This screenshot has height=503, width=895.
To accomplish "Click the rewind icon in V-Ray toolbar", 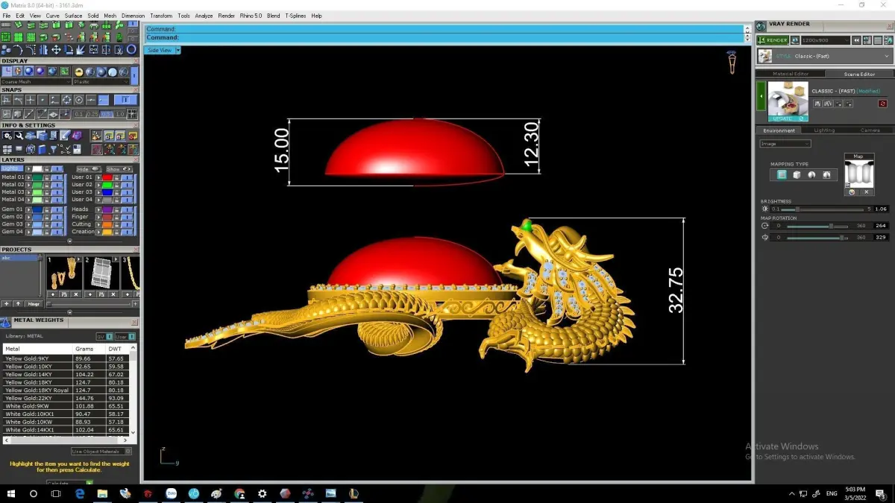I will (856, 40).
